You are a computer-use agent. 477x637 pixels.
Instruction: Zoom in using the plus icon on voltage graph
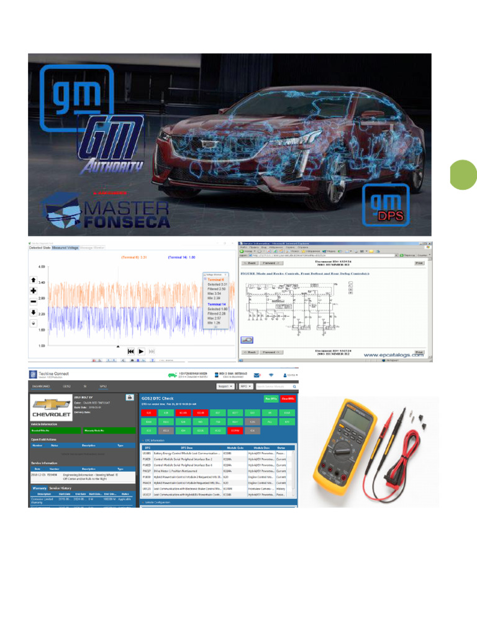pos(34,291)
